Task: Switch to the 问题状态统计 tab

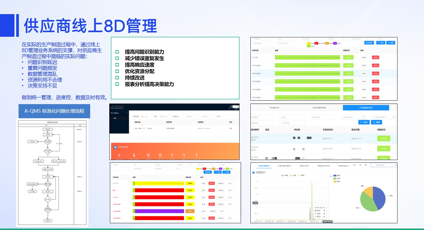Action: click(304, 166)
